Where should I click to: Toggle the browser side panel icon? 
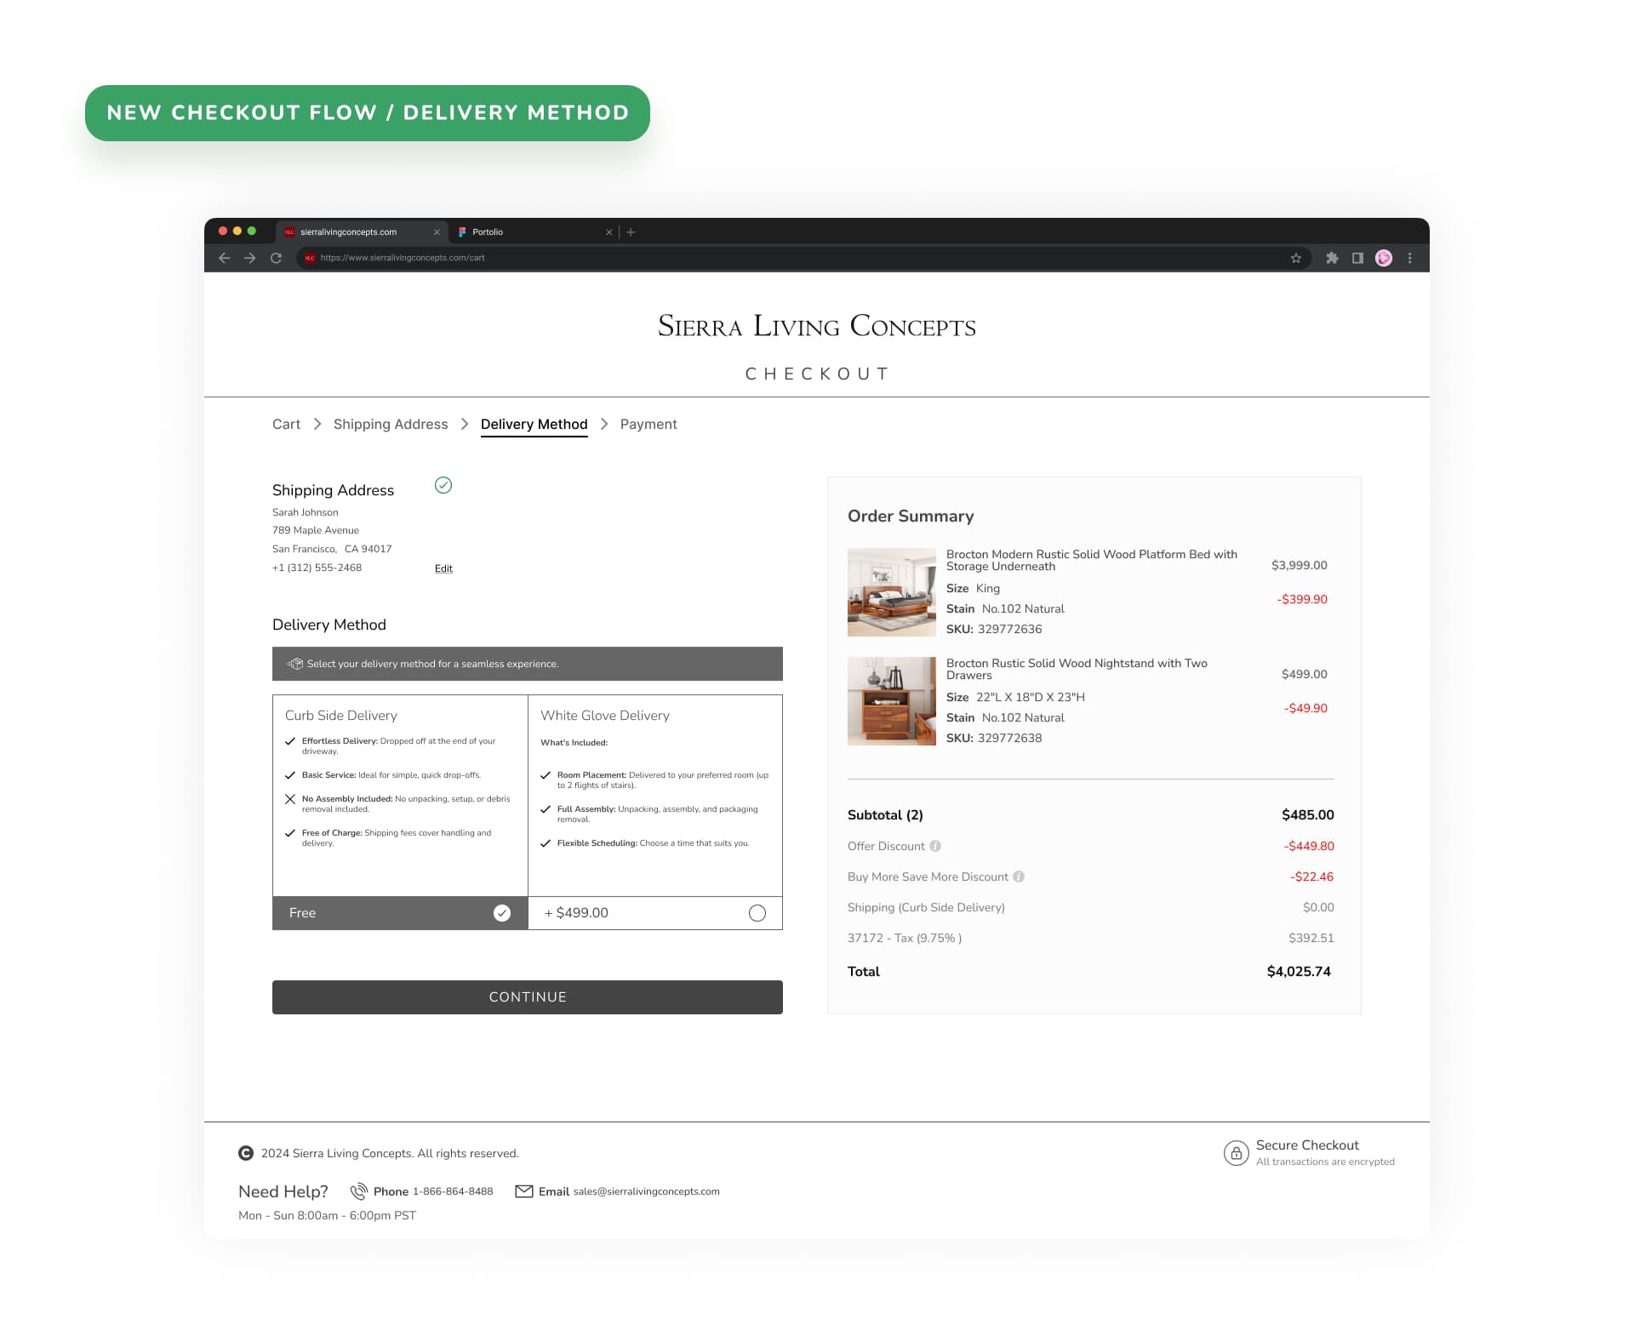tap(1357, 258)
